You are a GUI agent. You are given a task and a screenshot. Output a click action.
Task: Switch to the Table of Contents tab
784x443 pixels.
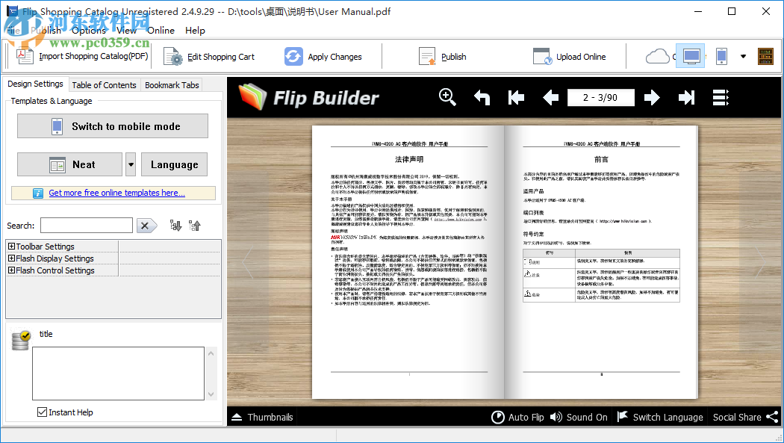104,84
